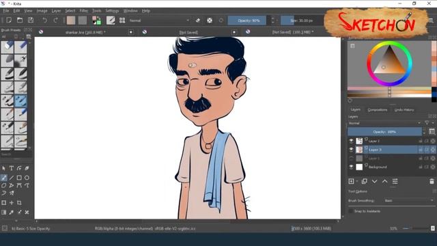The width and height of the screenshot is (437, 246).
Task: Create a new document from the toolbar
Action: [9, 20]
